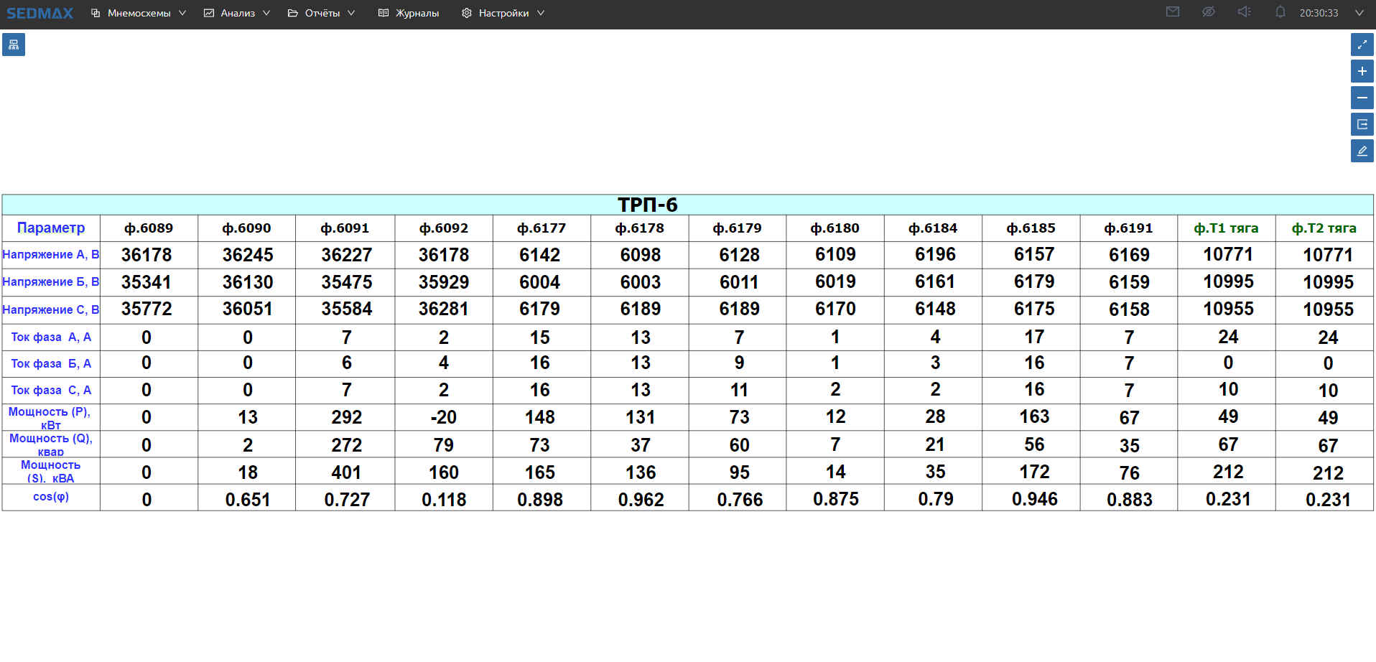Viewport: 1376px width, 662px height.
Task: Click the export arrow icon button
Action: pos(1362,124)
